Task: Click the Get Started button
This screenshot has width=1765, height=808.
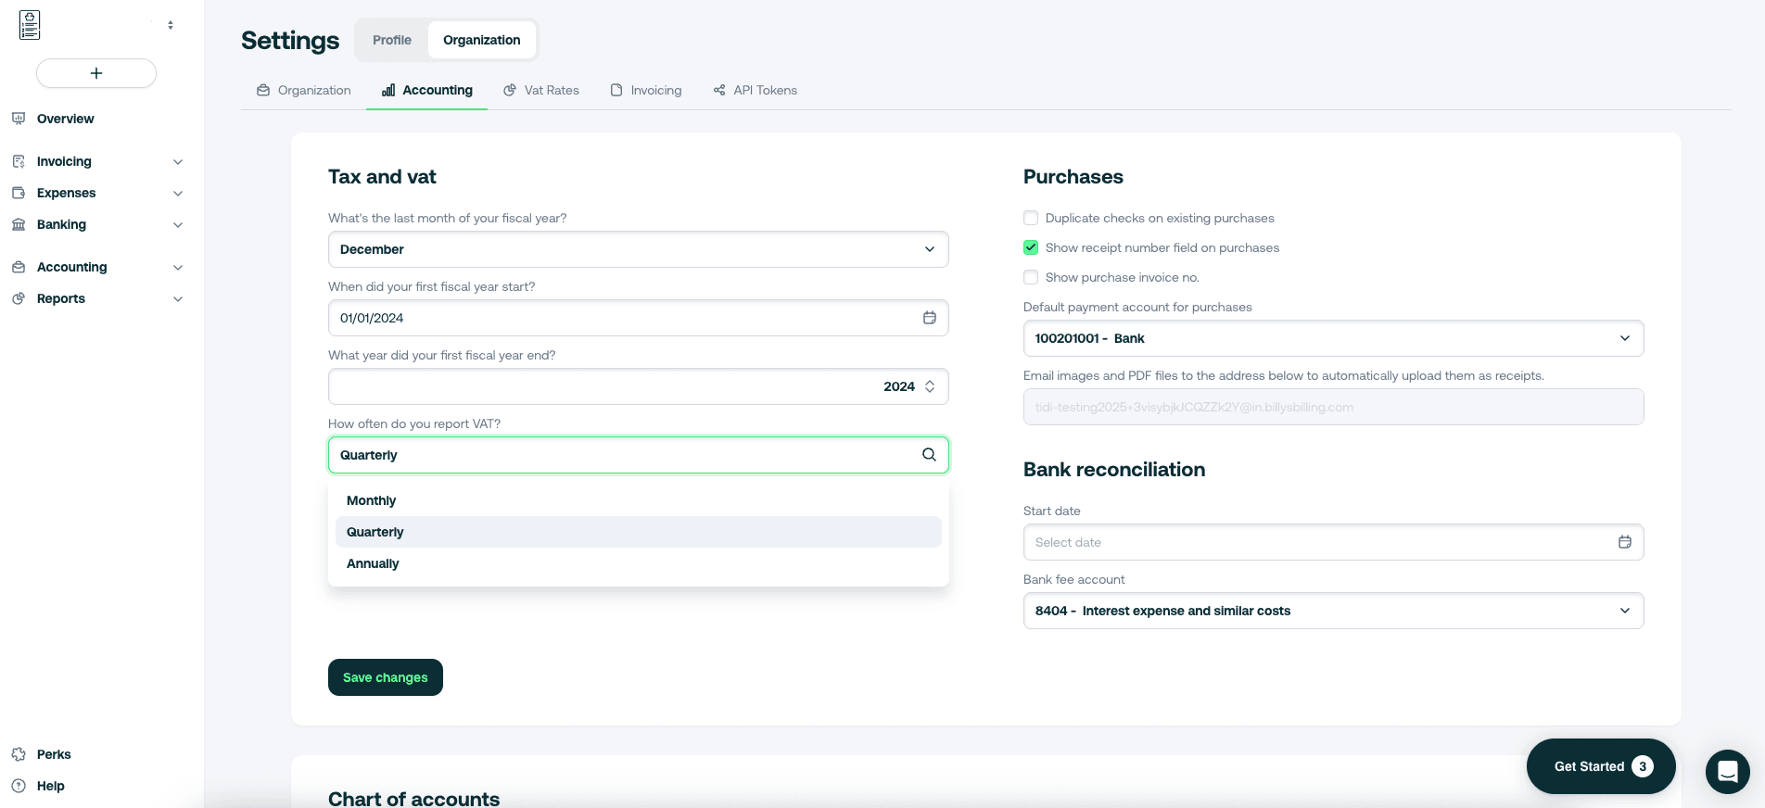Action: tap(1600, 766)
